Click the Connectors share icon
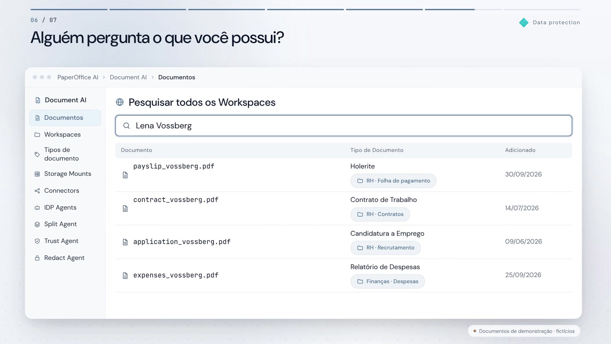Screen dimensions: 611x344 37,191
